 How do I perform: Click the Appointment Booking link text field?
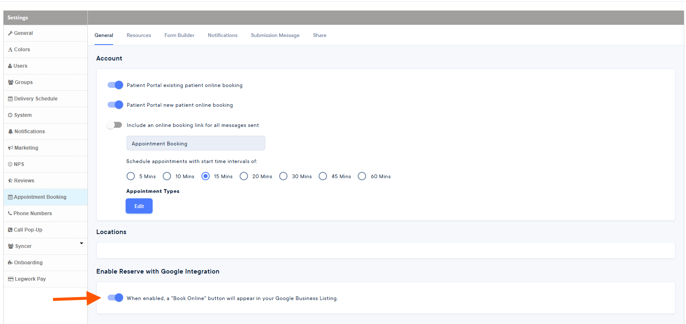(x=196, y=143)
